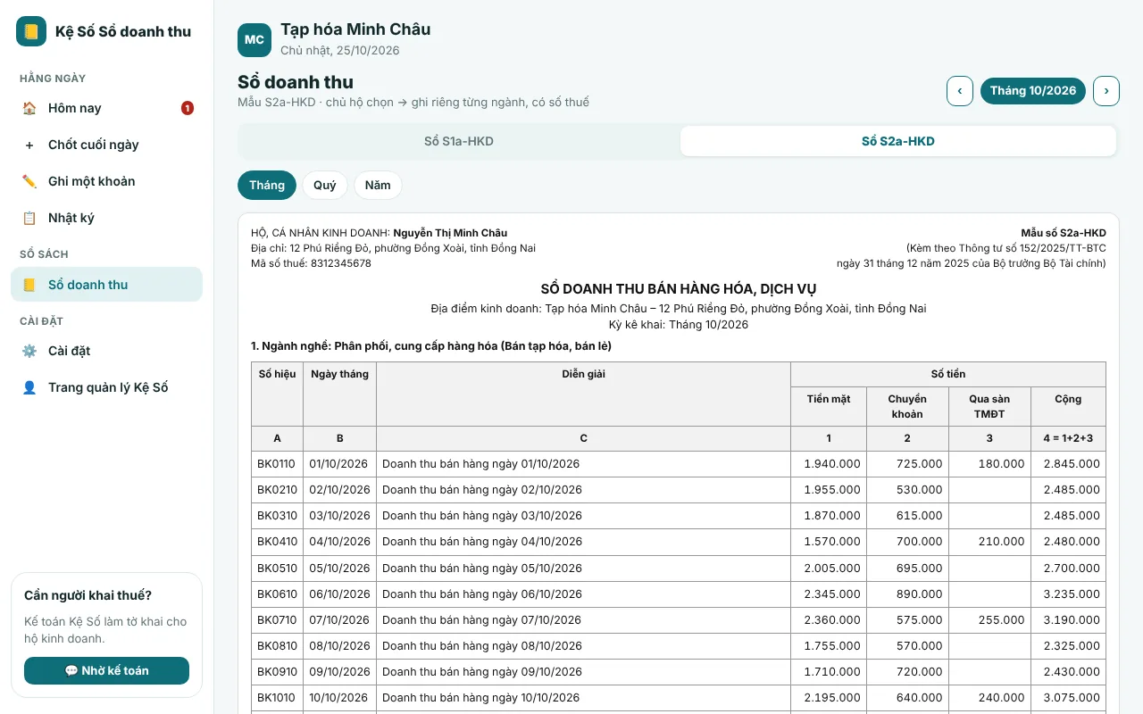
Task: Open Ghi một khoản page
Action: pyautogui.click(x=107, y=181)
